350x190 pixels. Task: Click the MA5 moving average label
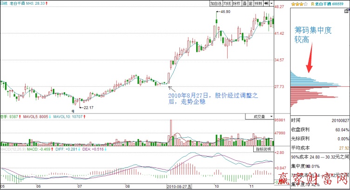(35, 3)
